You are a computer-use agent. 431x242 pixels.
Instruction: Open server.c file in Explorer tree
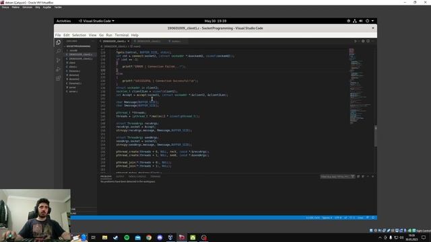[73, 91]
